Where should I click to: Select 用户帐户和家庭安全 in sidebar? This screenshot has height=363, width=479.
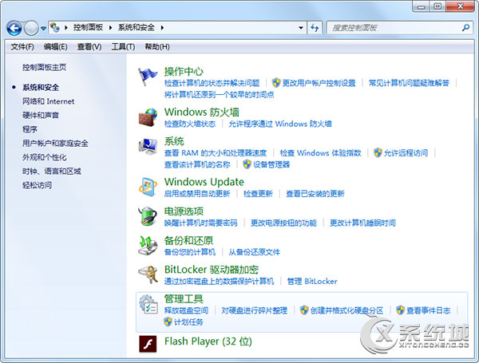click(x=55, y=143)
